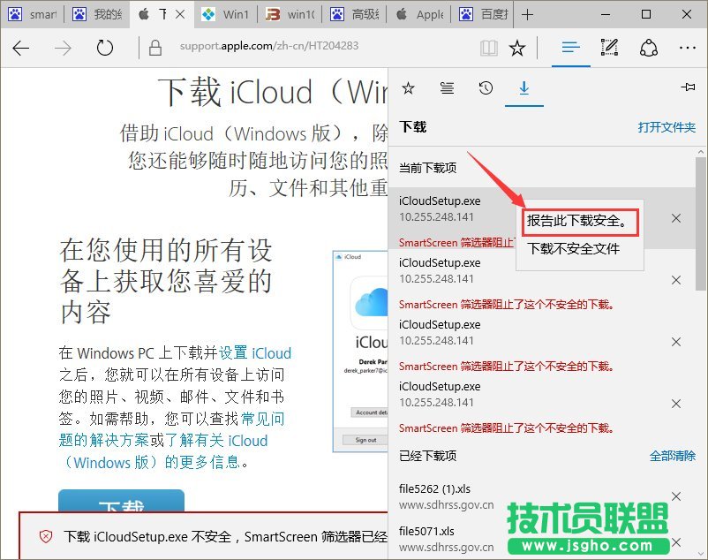Screen dimensions: 708x560
Task: Click the SmartScreen warning notification shield icon
Action: pyautogui.click(x=46, y=536)
